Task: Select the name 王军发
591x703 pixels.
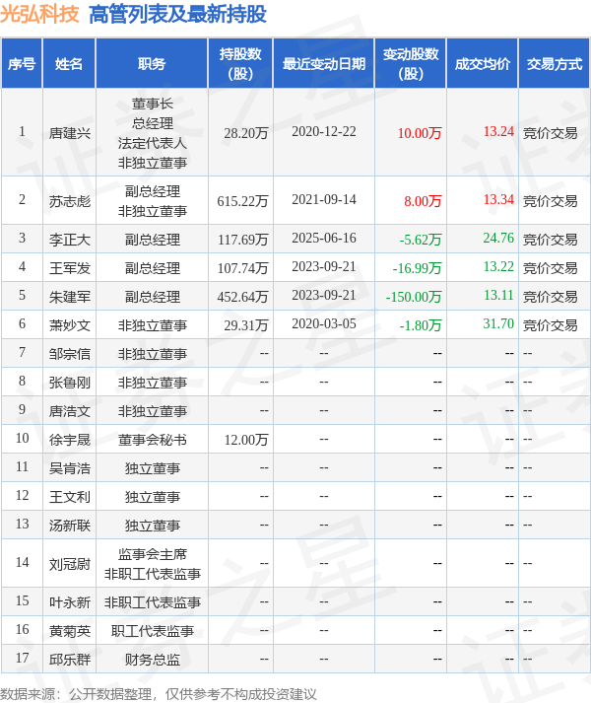Action: click(70, 268)
